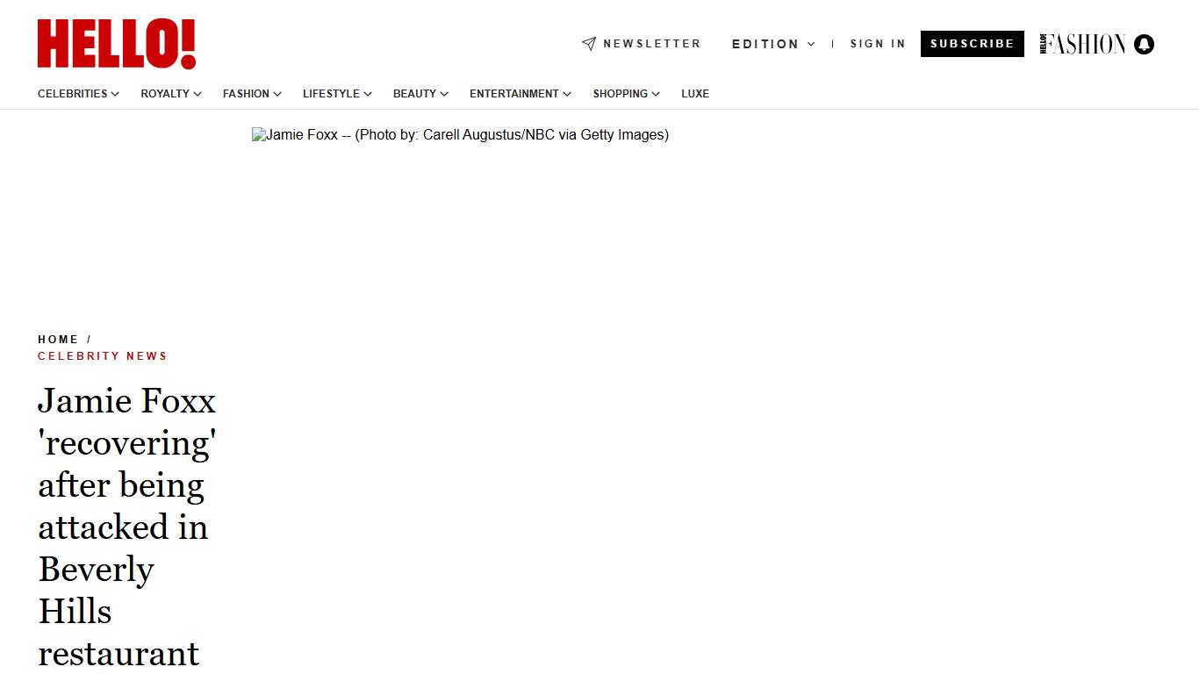Image resolution: width=1199 pixels, height=674 pixels.
Task: Open the notification bell icon
Action: 1144,44
